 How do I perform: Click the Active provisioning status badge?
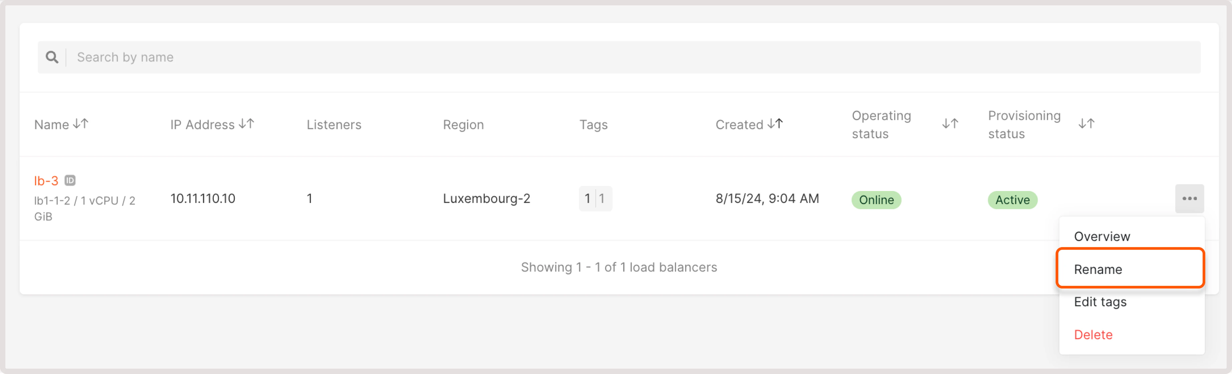(1012, 200)
